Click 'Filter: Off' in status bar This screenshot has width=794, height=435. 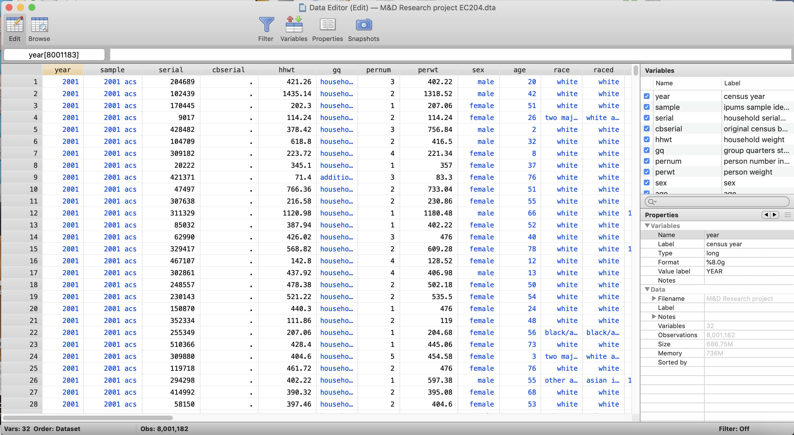[x=734, y=429]
